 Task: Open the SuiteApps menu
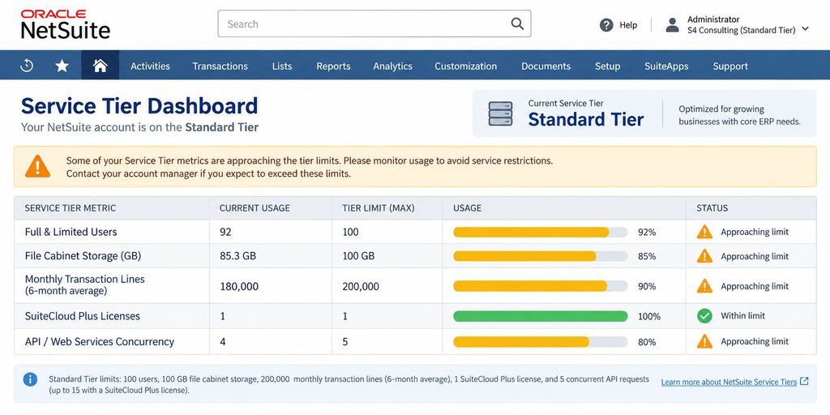pyautogui.click(x=666, y=66)
